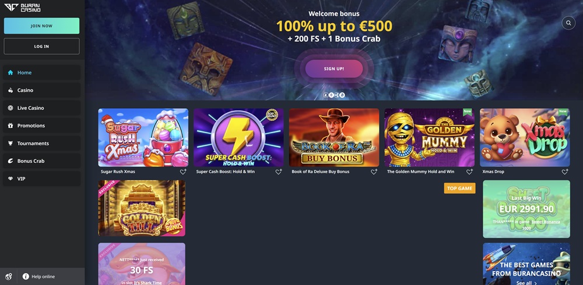583x285 pixels.
Task: Add Super Cash Boost to favorites
Action: pyautogui.click(x=279, y=172)
